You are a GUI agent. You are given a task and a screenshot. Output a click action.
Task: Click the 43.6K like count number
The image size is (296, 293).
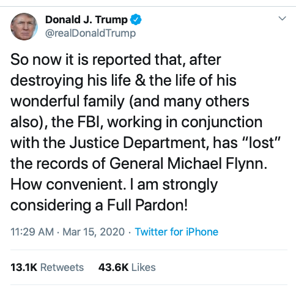click(113, 267)
